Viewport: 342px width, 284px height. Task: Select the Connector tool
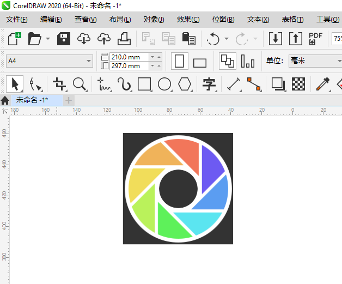click(254, 84)
